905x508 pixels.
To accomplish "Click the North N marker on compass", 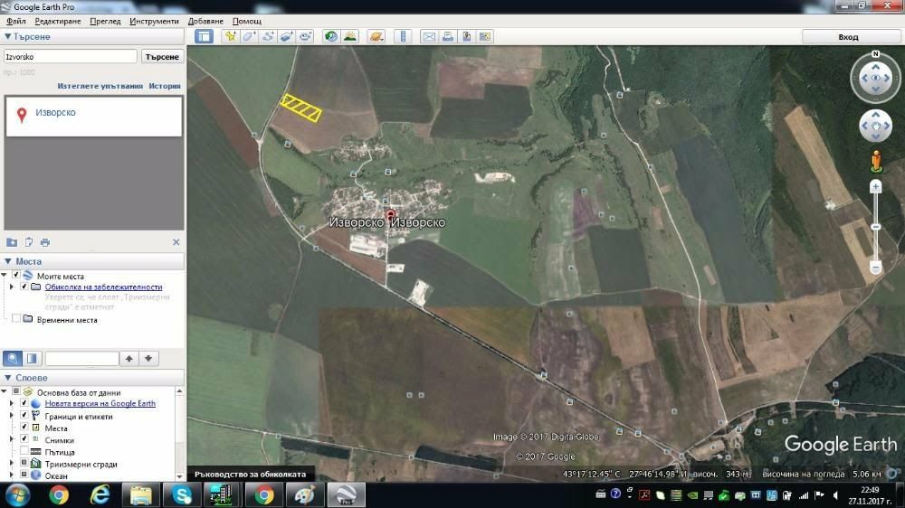I will click(x=875, y=53).
